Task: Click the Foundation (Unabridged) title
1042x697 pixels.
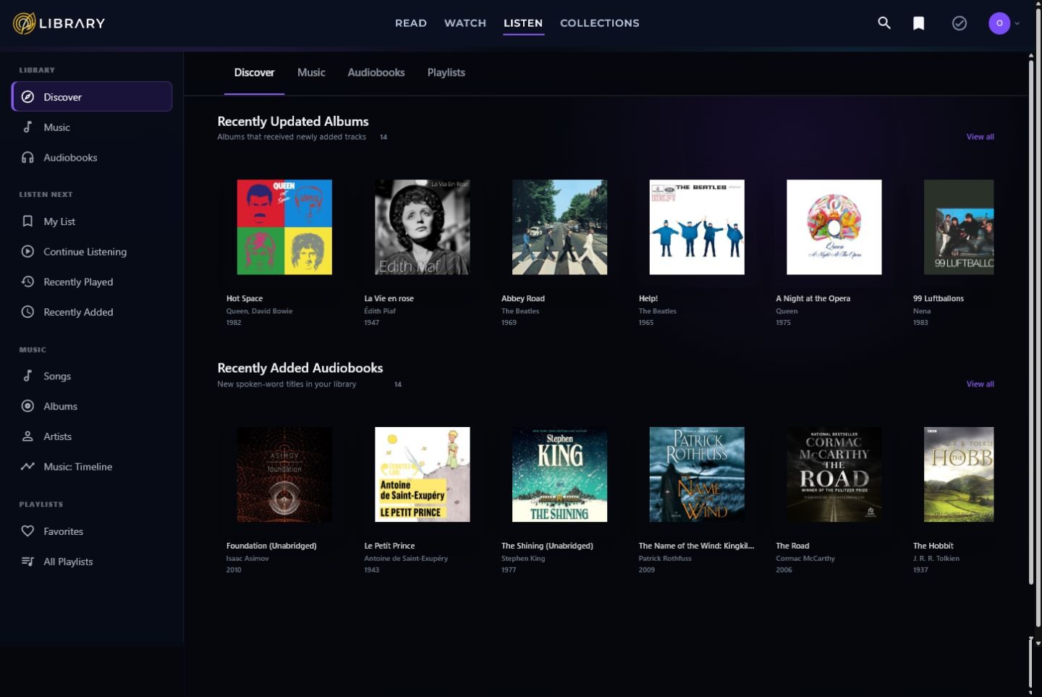Action: (271, 546)
